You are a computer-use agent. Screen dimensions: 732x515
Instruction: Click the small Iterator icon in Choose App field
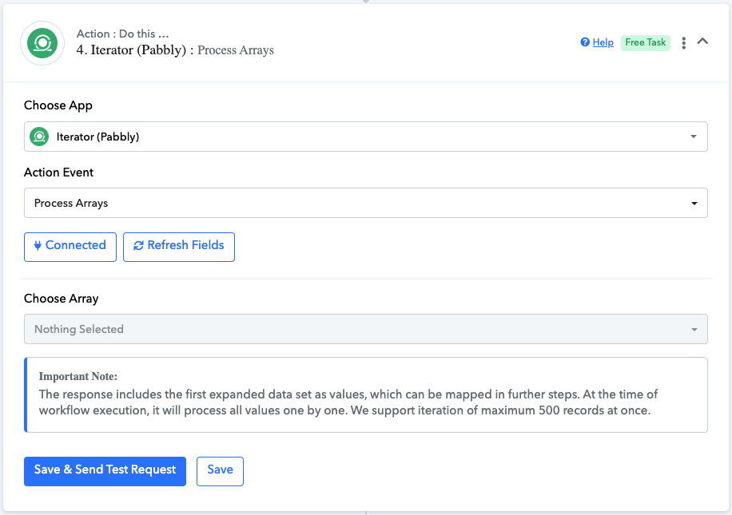pos(39,137)
